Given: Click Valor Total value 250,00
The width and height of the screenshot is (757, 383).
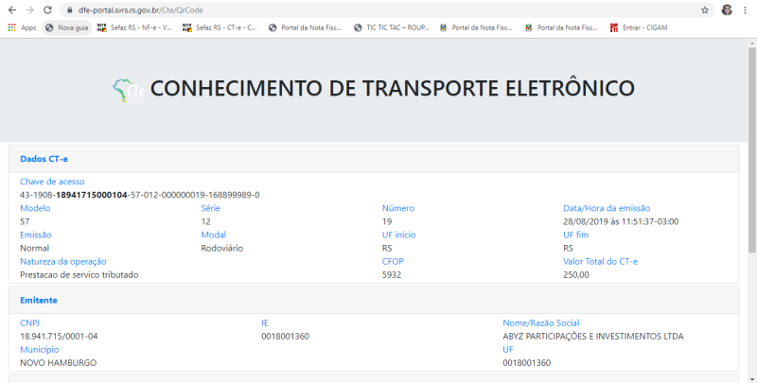Looking at the screenshot, I should coord(576,274).
